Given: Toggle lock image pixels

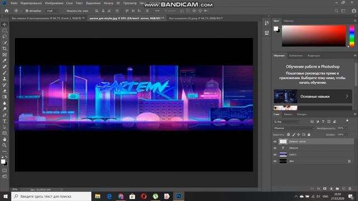Looking at the screenshot, I should 294,135.
